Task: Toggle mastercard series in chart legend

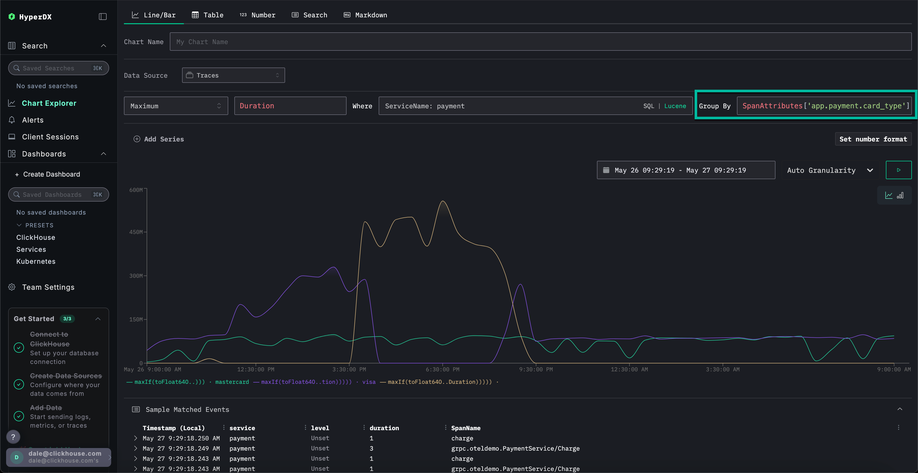Action: (232, 382)
